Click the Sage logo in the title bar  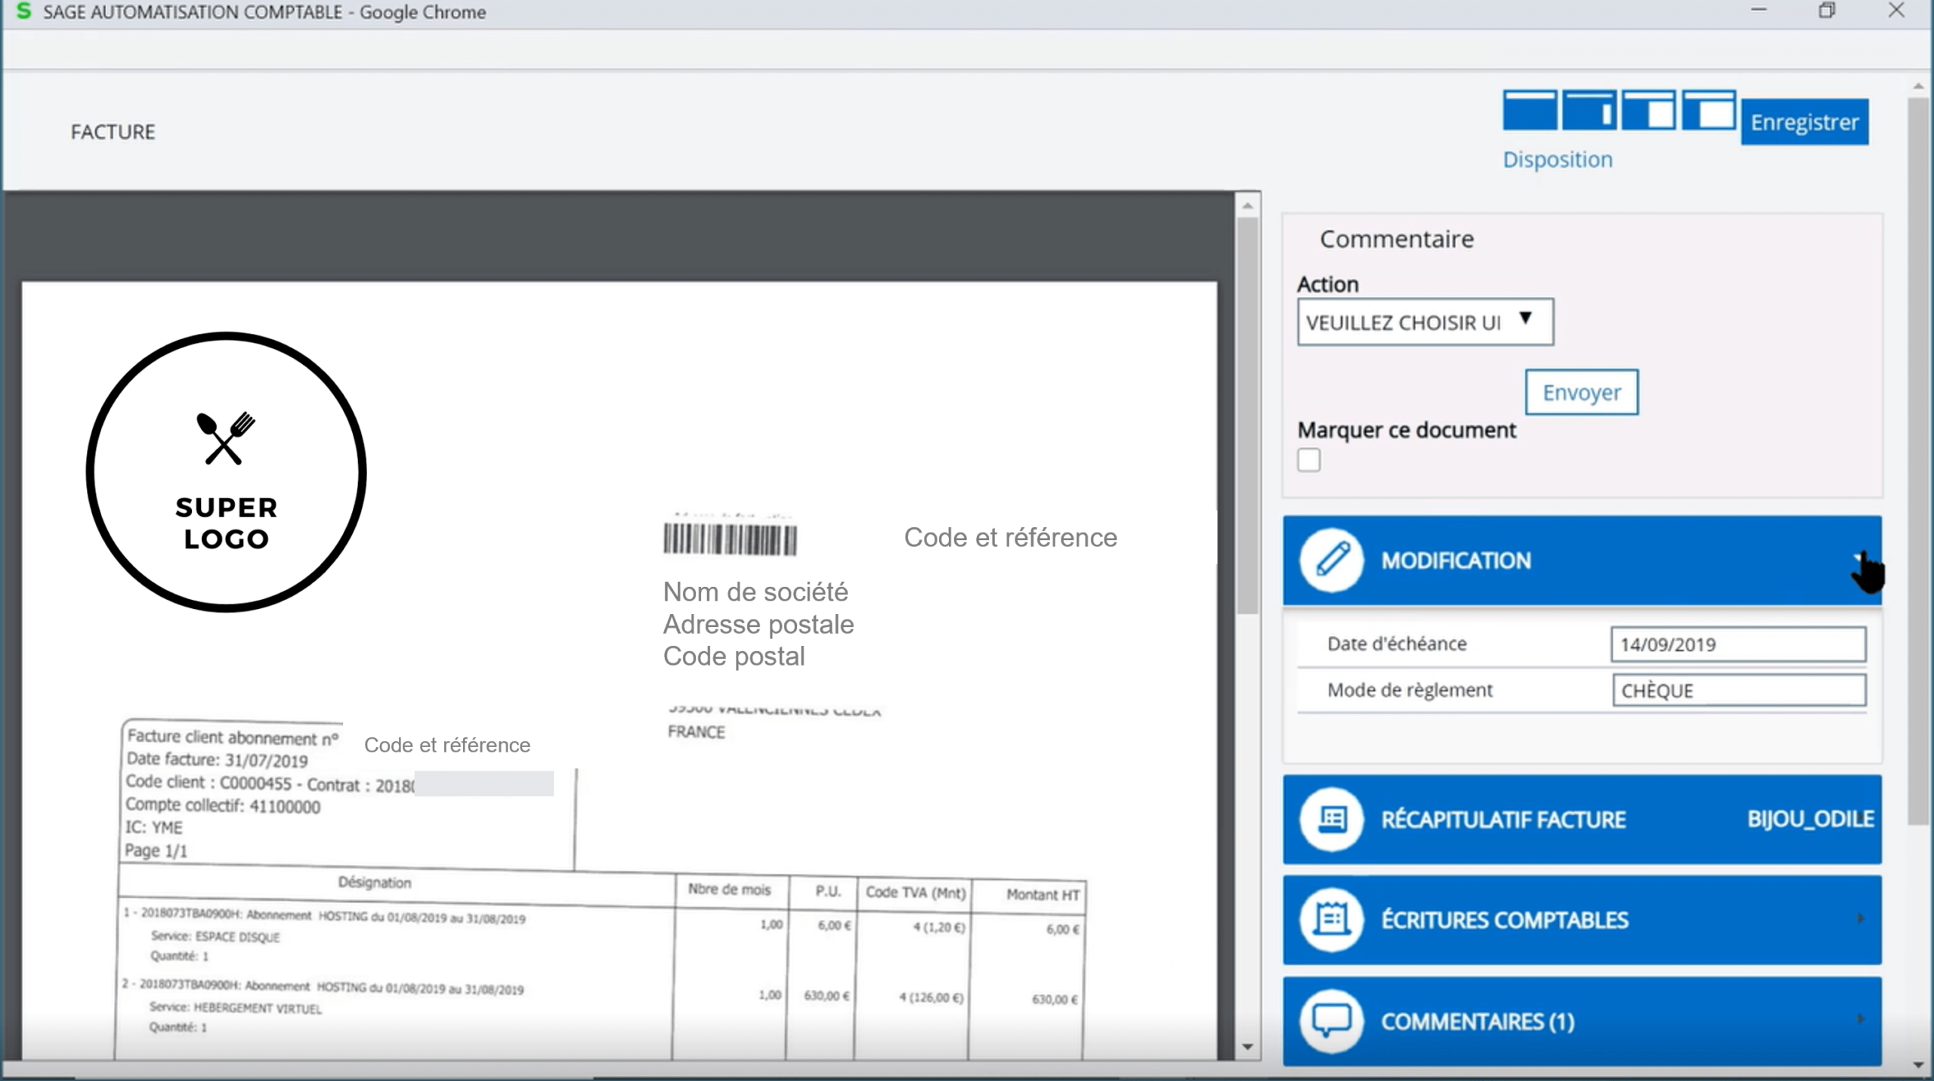23,11
